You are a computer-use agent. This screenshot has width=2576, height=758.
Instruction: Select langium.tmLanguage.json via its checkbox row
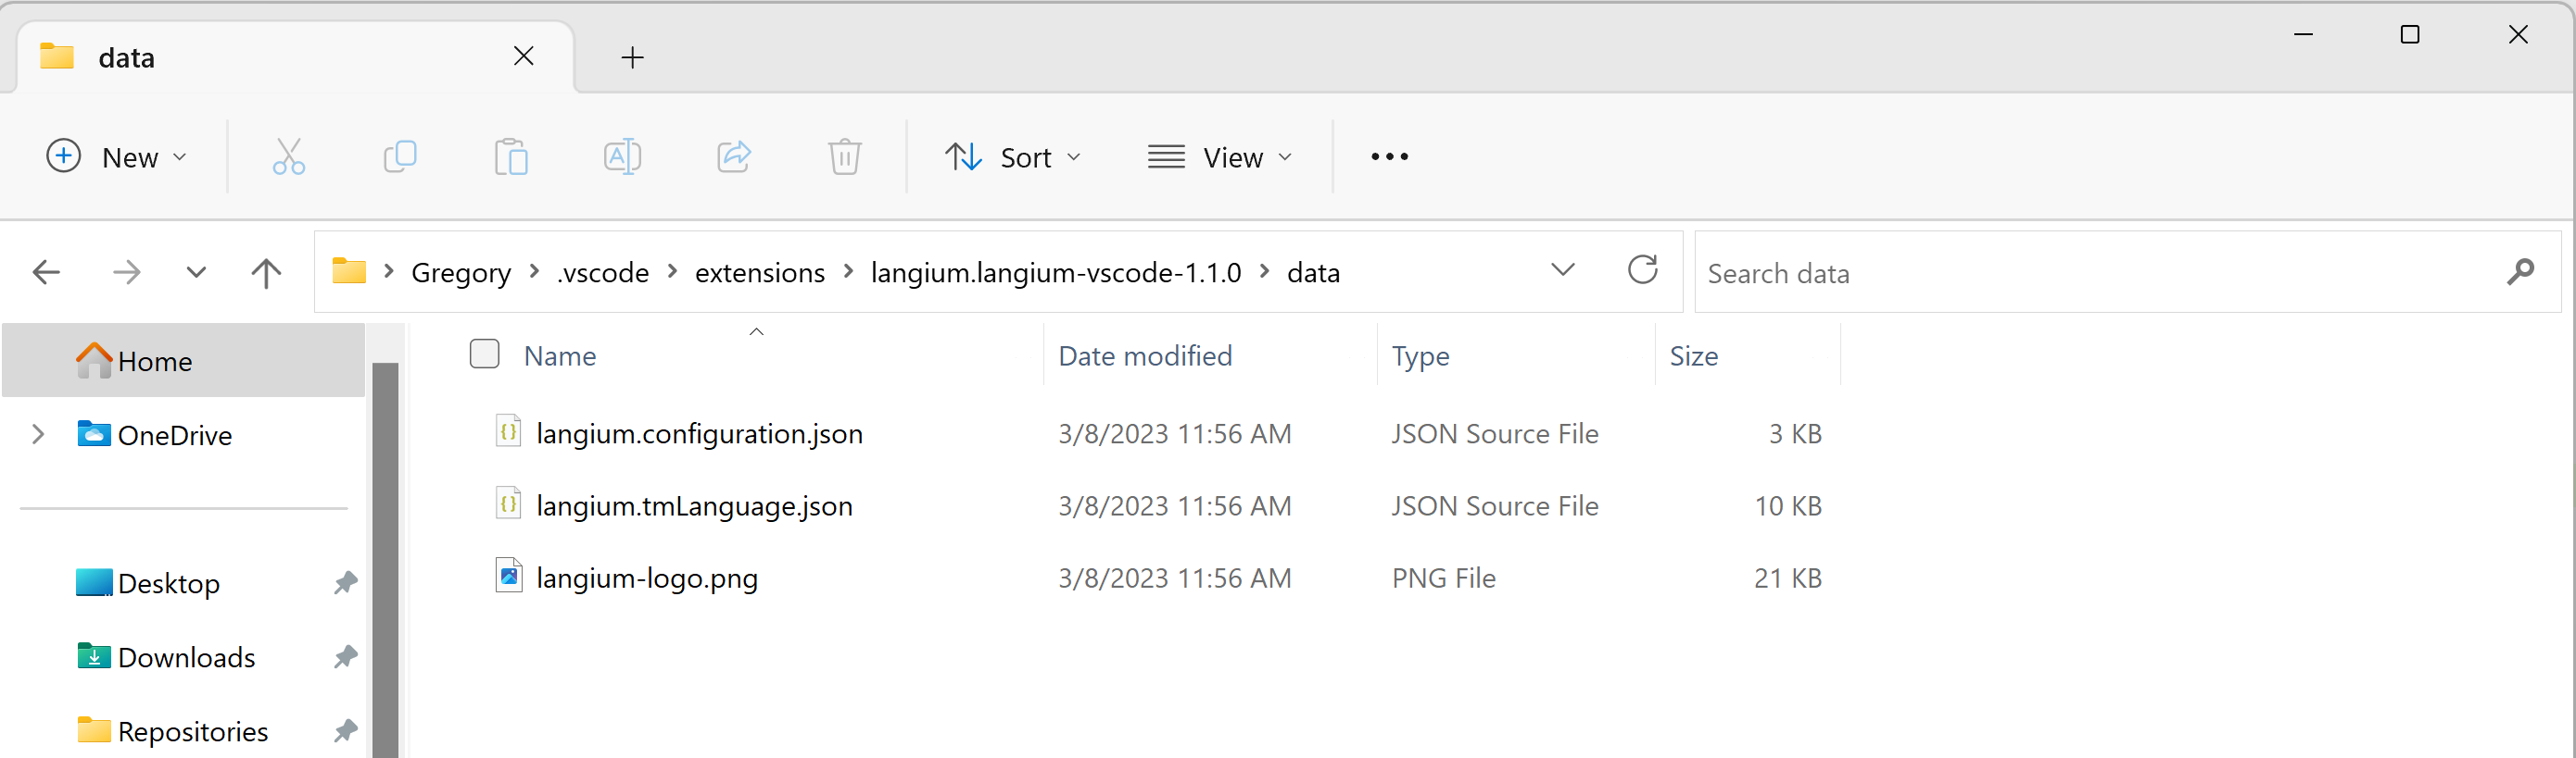point(484,505)
